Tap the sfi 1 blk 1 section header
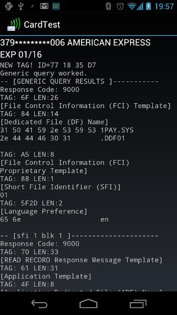 pos(79,235)
